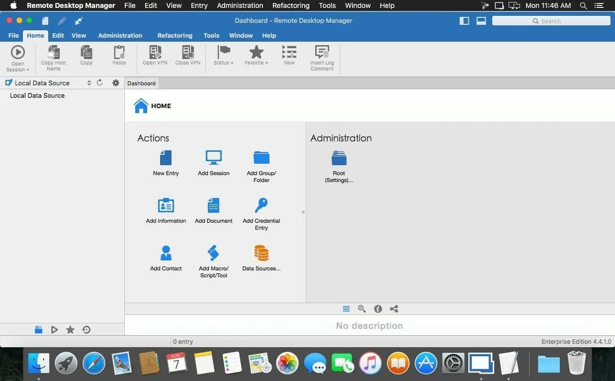Click the New Entry action icon
The width and height of the screenshot is (615, 381).
(166, 158)
